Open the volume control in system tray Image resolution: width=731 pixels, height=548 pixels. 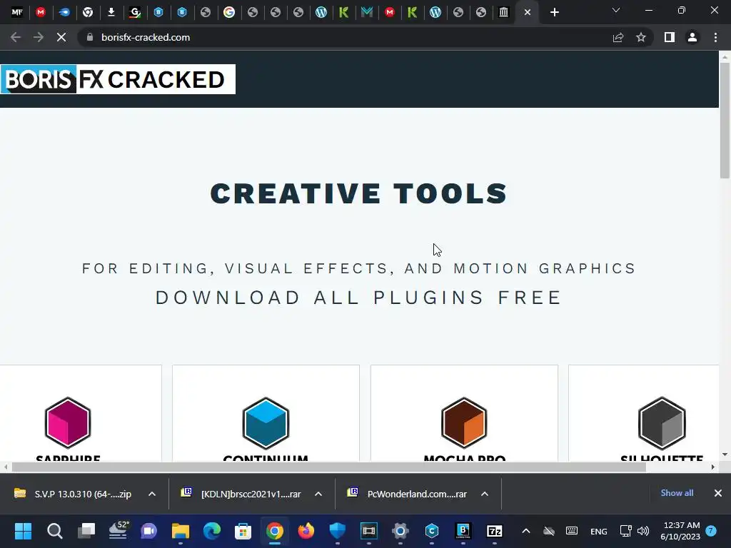(643, 531)
